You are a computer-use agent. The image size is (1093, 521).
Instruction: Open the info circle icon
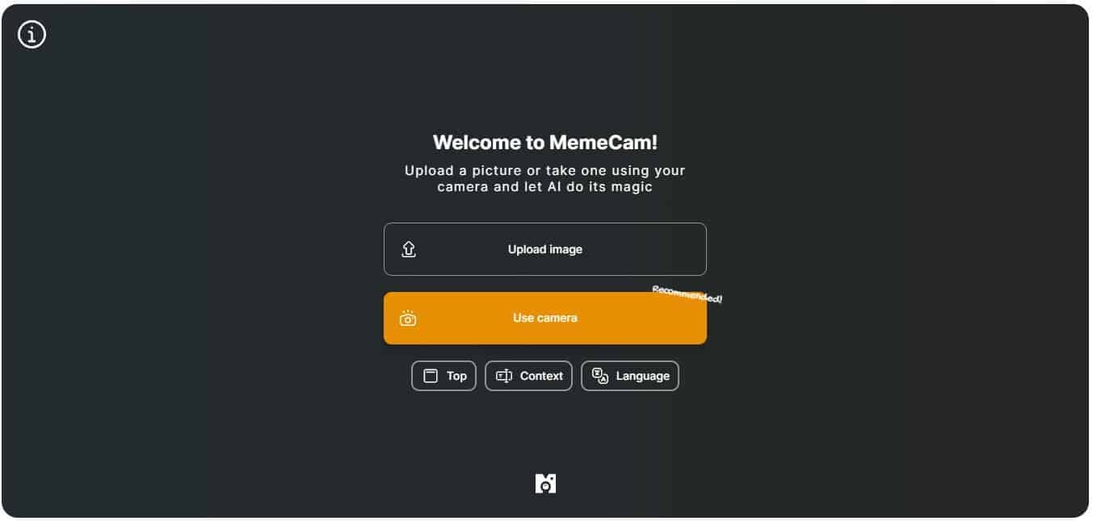32,35
